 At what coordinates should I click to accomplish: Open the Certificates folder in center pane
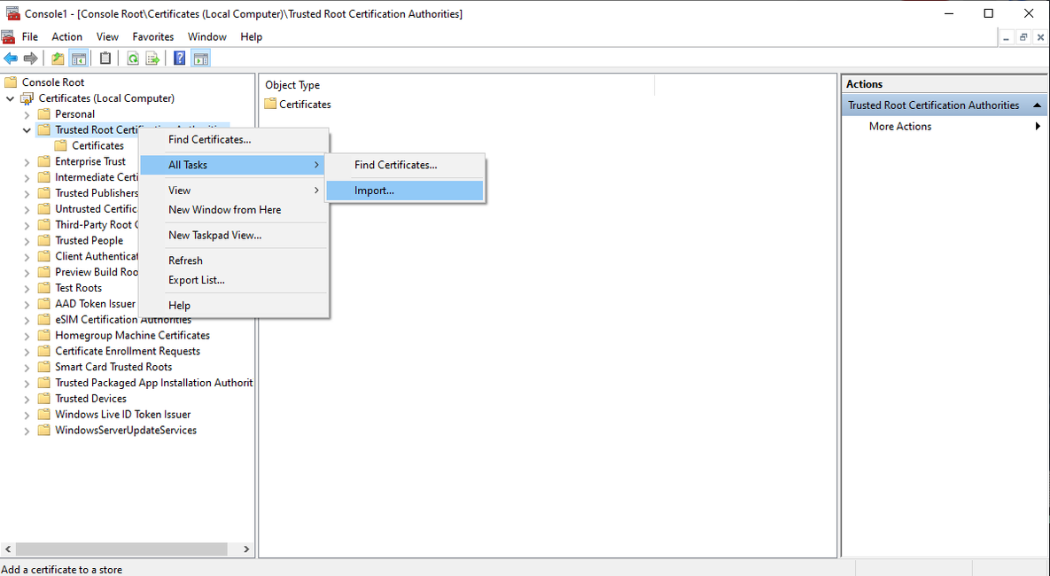pos(305,105)
